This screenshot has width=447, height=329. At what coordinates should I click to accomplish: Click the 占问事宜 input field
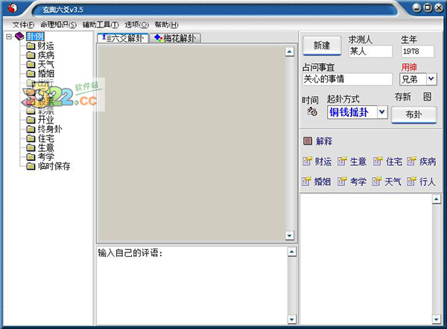tap(347, 79)
